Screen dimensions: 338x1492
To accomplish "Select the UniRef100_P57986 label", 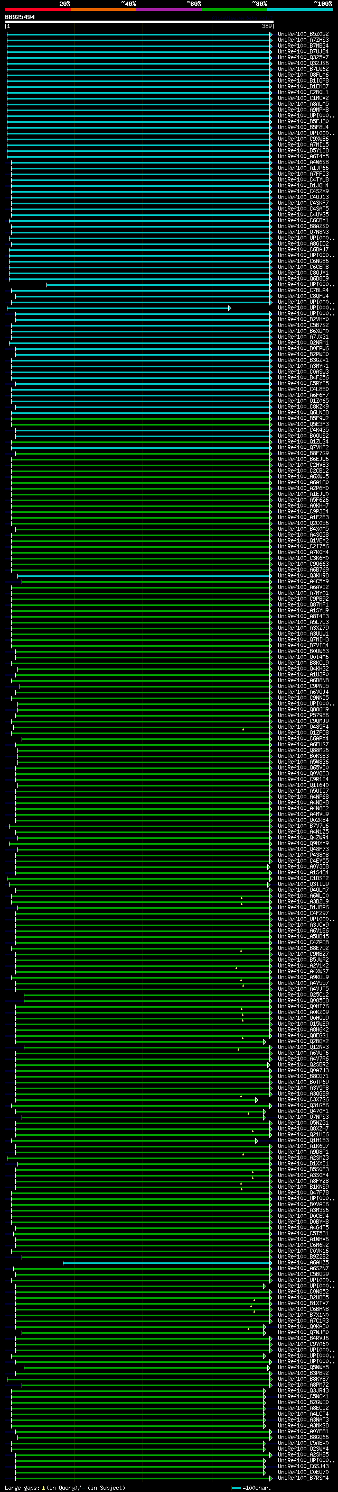I will [303, 716].
